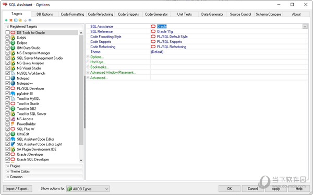Click the pgAdmin III elephant icon
Screen dimensions: 313x195
[13, 94]
